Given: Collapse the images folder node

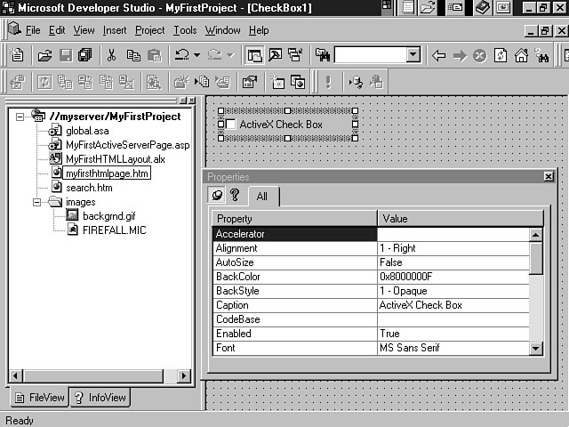Looking at the screenshot, I should [37, 202].
